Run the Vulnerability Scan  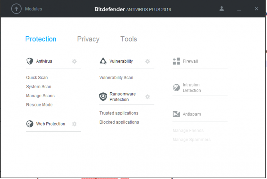tap(116, 78)
